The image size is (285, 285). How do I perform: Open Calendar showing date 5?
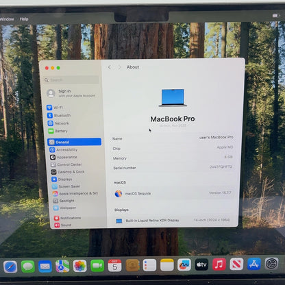point(114,266)
